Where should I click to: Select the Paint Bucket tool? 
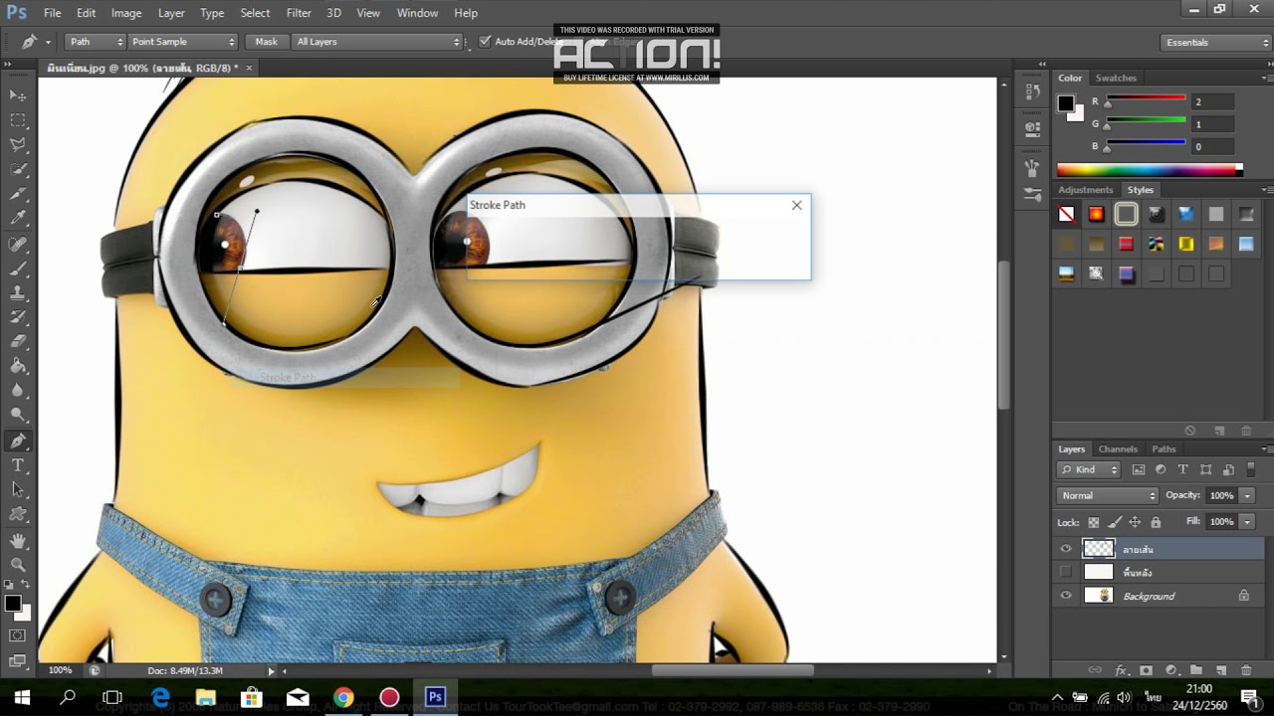pyautogui.click(x=18, y=367)
